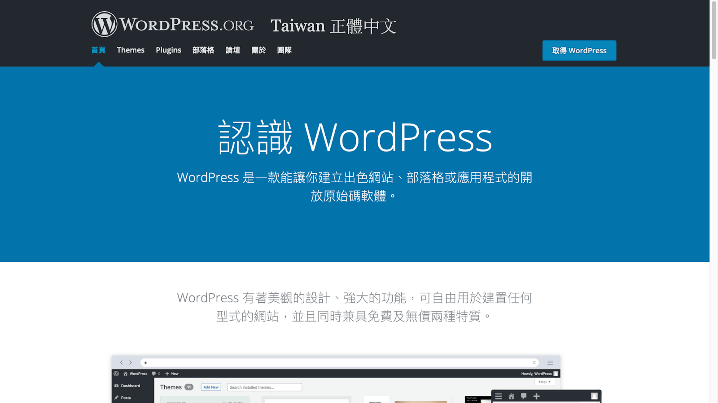This screenshot has height=403, width=718.
Task: Open the WordPress.org wordmark link
Action: point(186,25)
